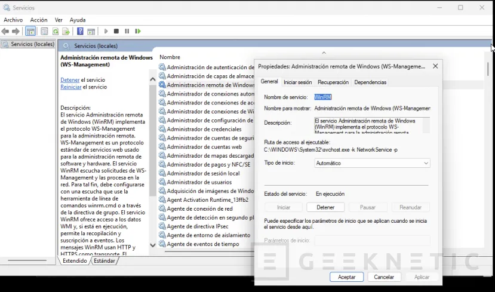The width and height of the screenshot is (495, 292).
Task: Select Administrador de mapas descargados row
Action: [x=207, y=156]
